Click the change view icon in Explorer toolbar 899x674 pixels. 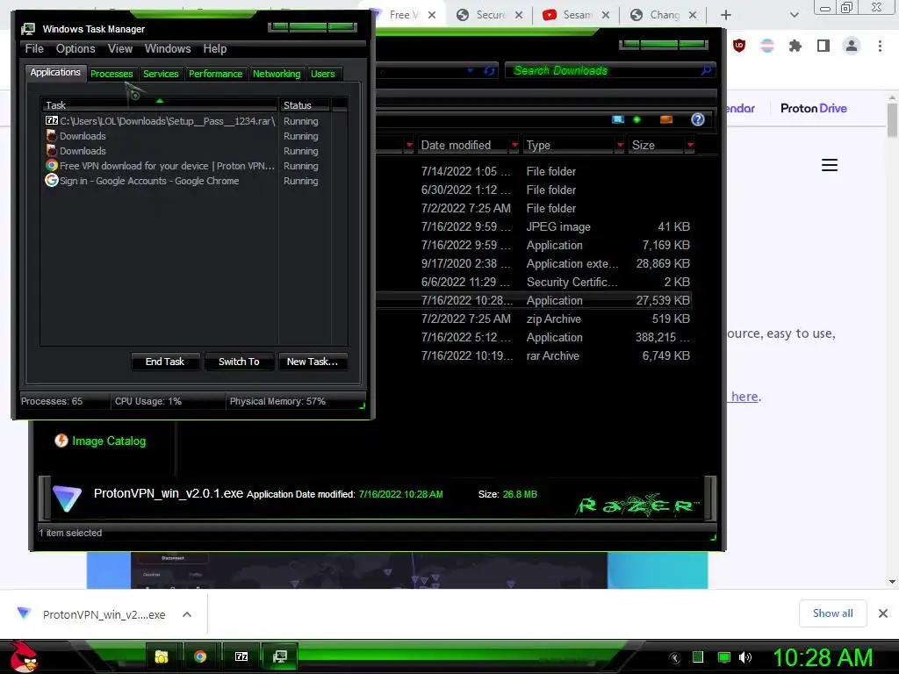pos(618,119)
